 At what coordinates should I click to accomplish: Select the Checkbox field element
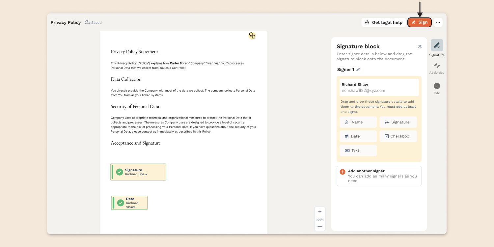pos(398,136)
